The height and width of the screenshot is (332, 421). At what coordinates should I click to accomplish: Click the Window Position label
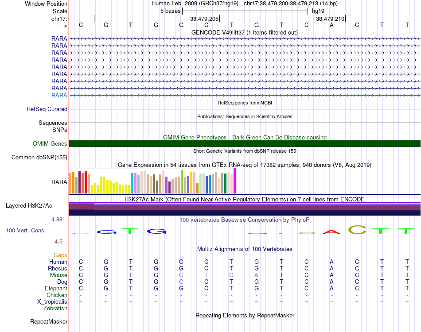tap(46, 4)
